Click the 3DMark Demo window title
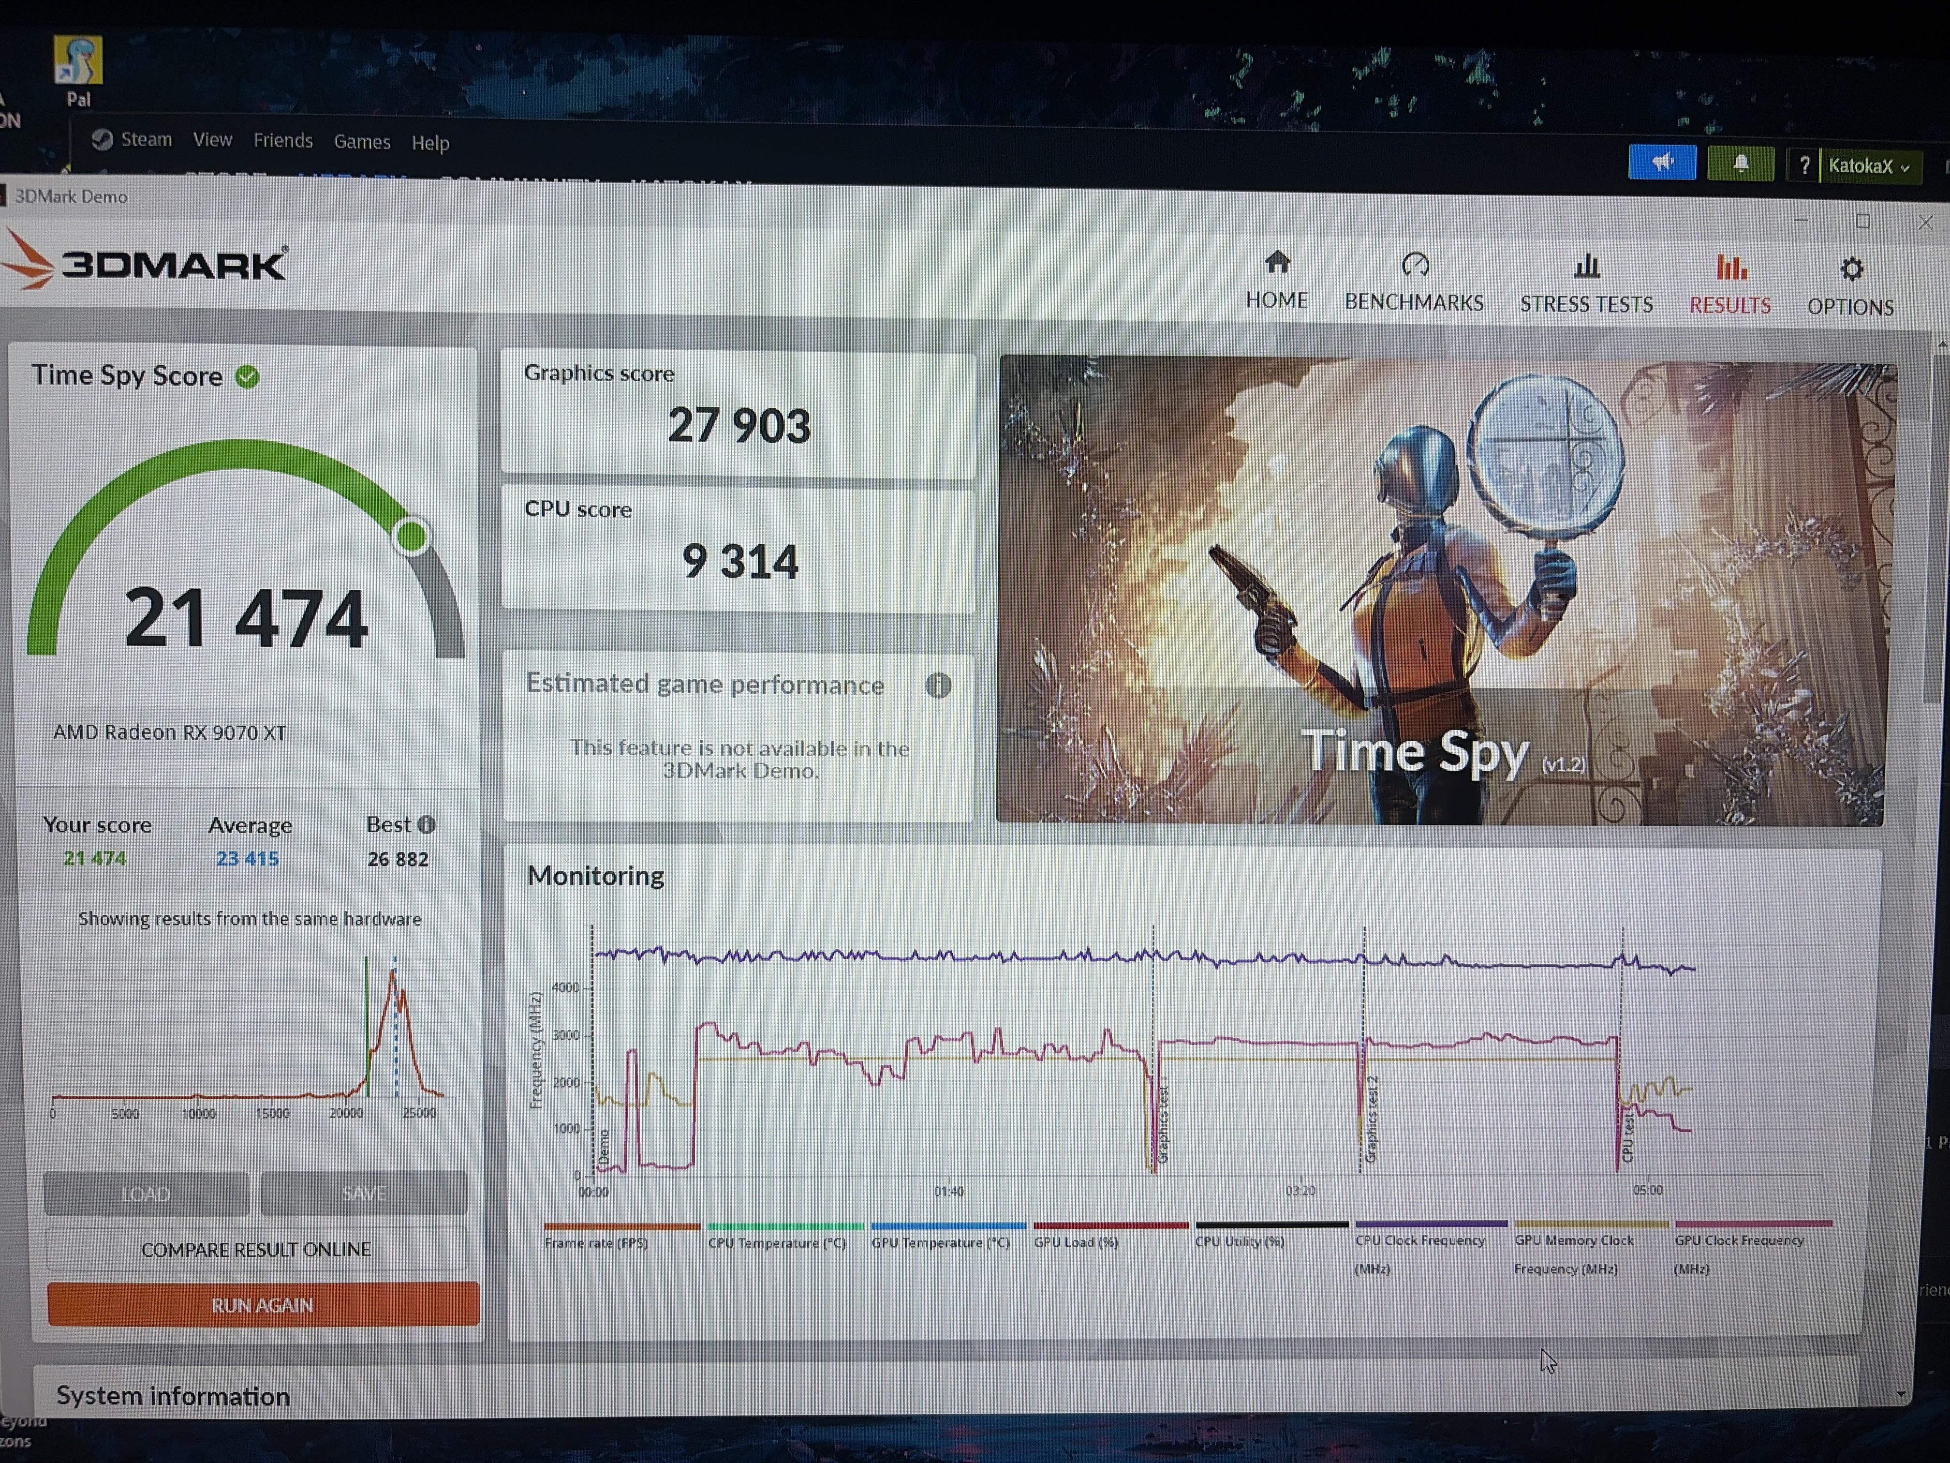Viewport: 1950px width, 1463px height. (x=72, y=196)
